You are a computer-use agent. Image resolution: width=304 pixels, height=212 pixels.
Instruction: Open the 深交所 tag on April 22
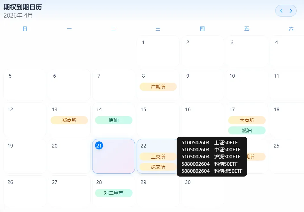tap(158, 167)
